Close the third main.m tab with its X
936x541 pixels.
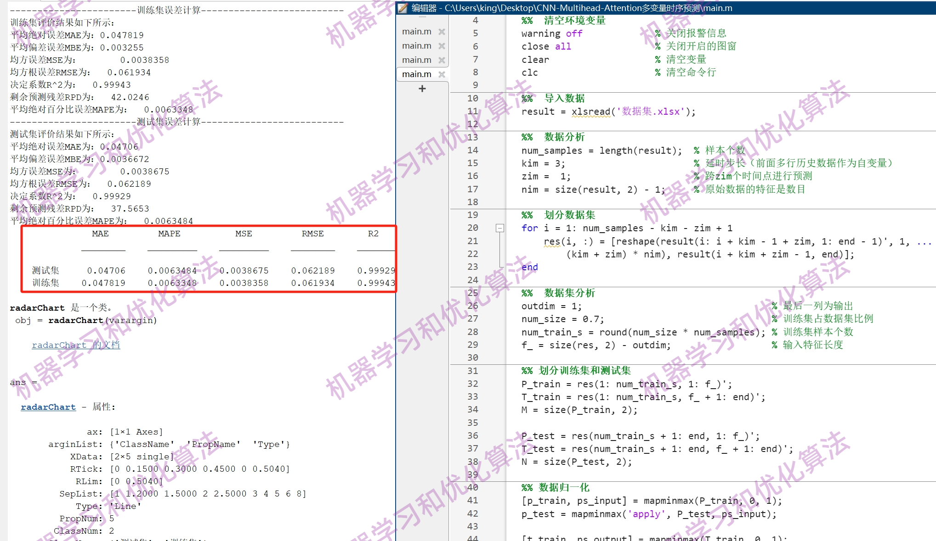442,60
